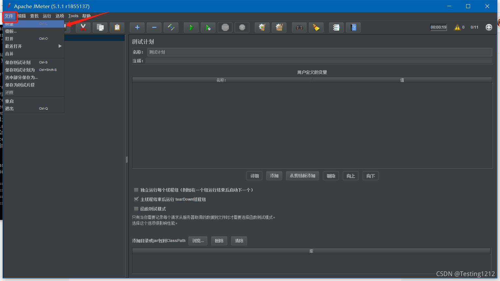This screenshot has height=281, width=500.
Task: Select 新建 in the file menu
Action: [x=34, y=24]
